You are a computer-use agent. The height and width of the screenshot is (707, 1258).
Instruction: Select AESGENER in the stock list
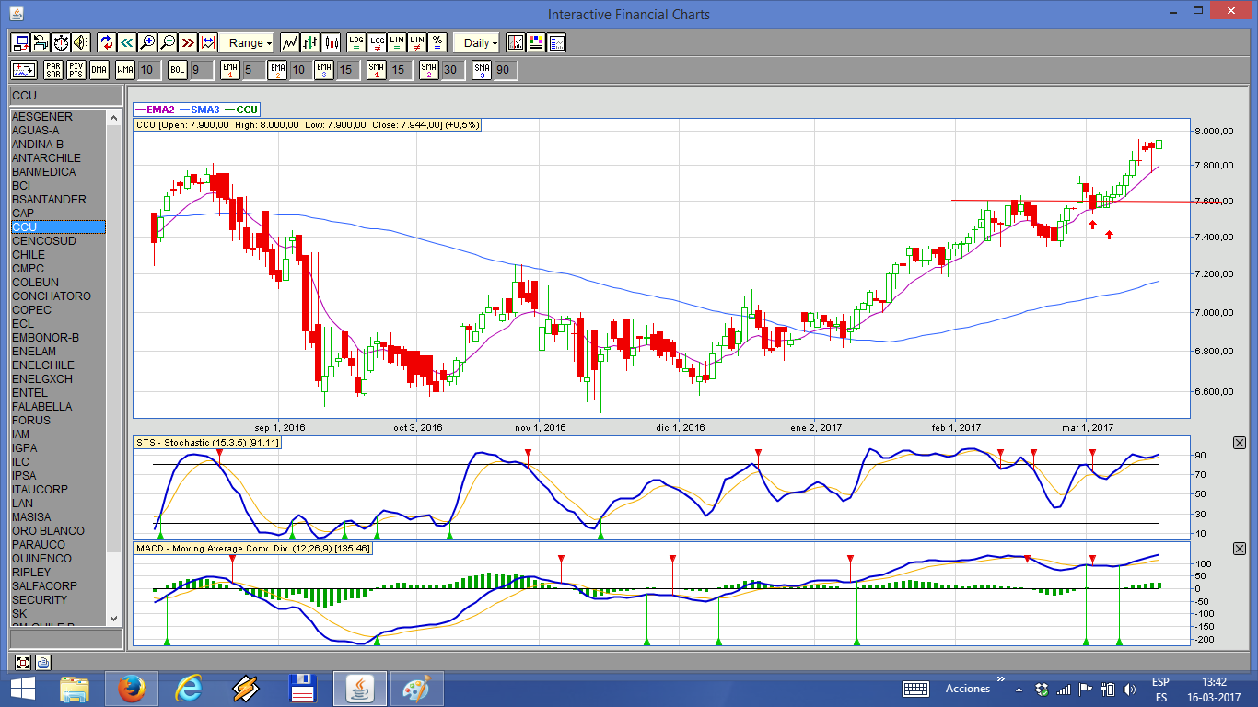58,117
